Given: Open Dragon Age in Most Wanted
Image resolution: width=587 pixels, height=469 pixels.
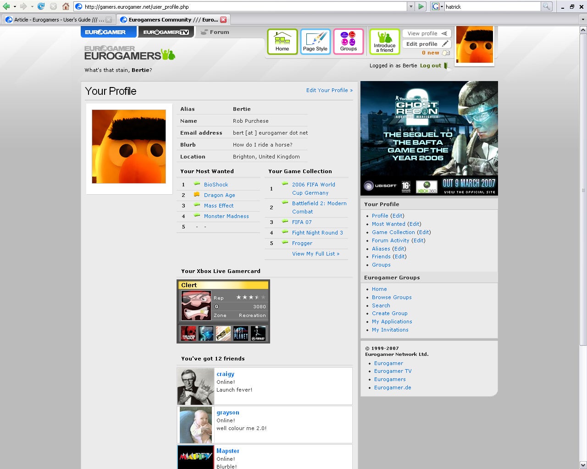Looking at the screenshot, I should (x=220, y=195).
